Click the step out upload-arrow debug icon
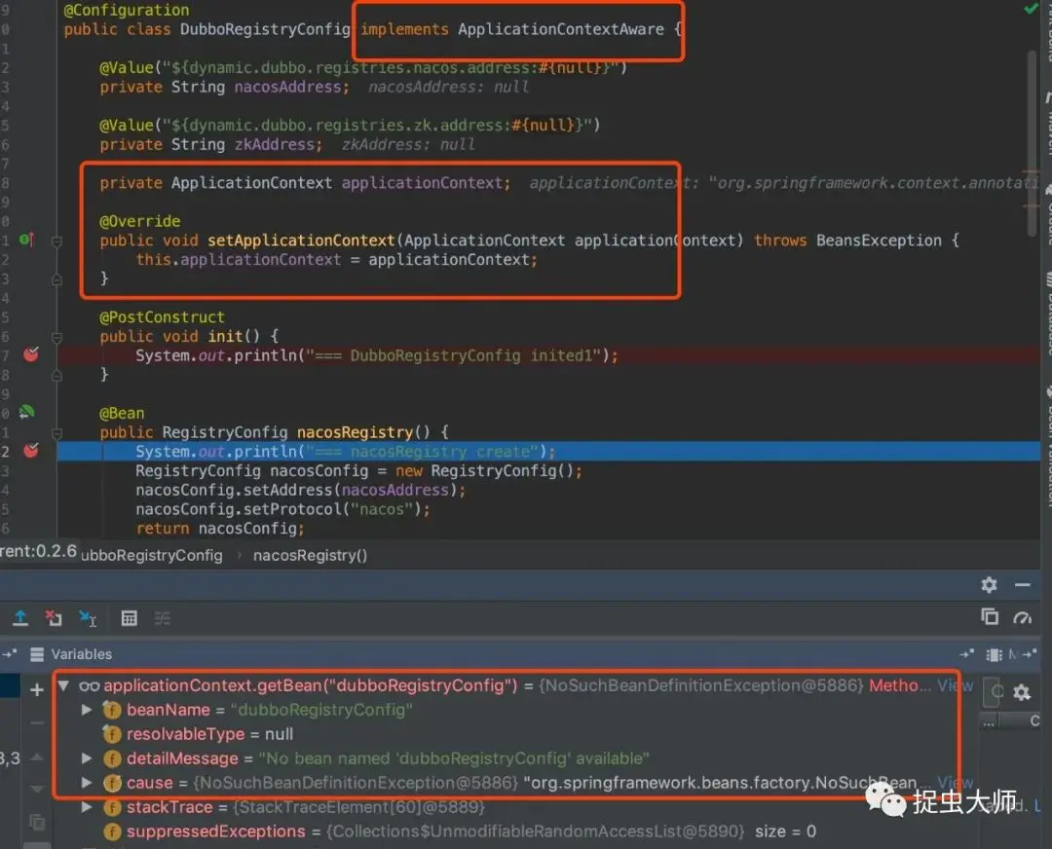1052x849 pixels. 20,617
